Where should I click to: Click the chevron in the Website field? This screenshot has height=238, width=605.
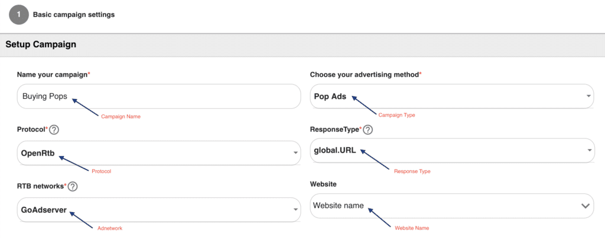pyautogui.click(x=586, y=206)
